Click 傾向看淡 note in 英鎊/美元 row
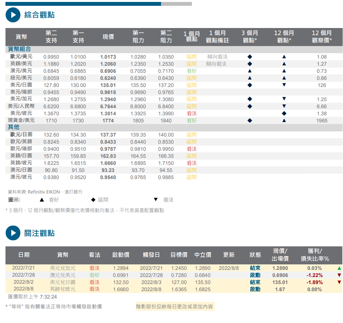343x323 pixels. click(x=216, y=64)
